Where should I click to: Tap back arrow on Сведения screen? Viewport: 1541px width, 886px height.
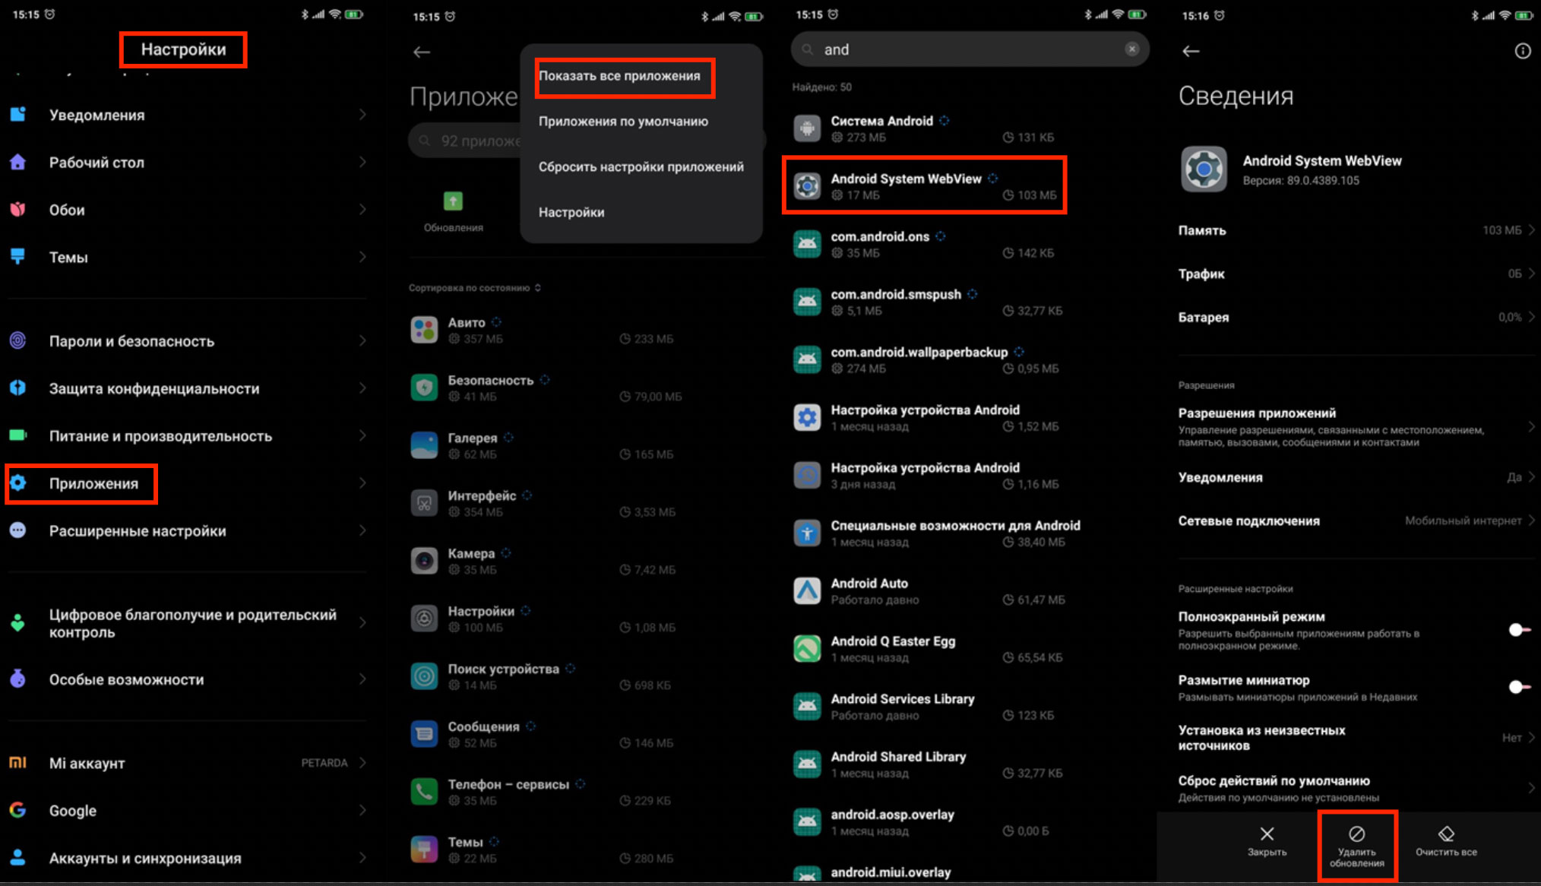point(1191,51)
